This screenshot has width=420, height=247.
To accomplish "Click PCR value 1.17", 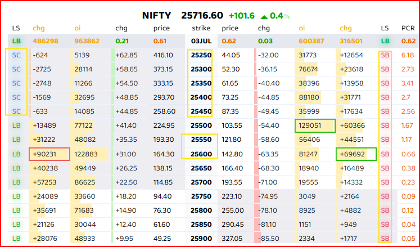I will pos(407,140).
